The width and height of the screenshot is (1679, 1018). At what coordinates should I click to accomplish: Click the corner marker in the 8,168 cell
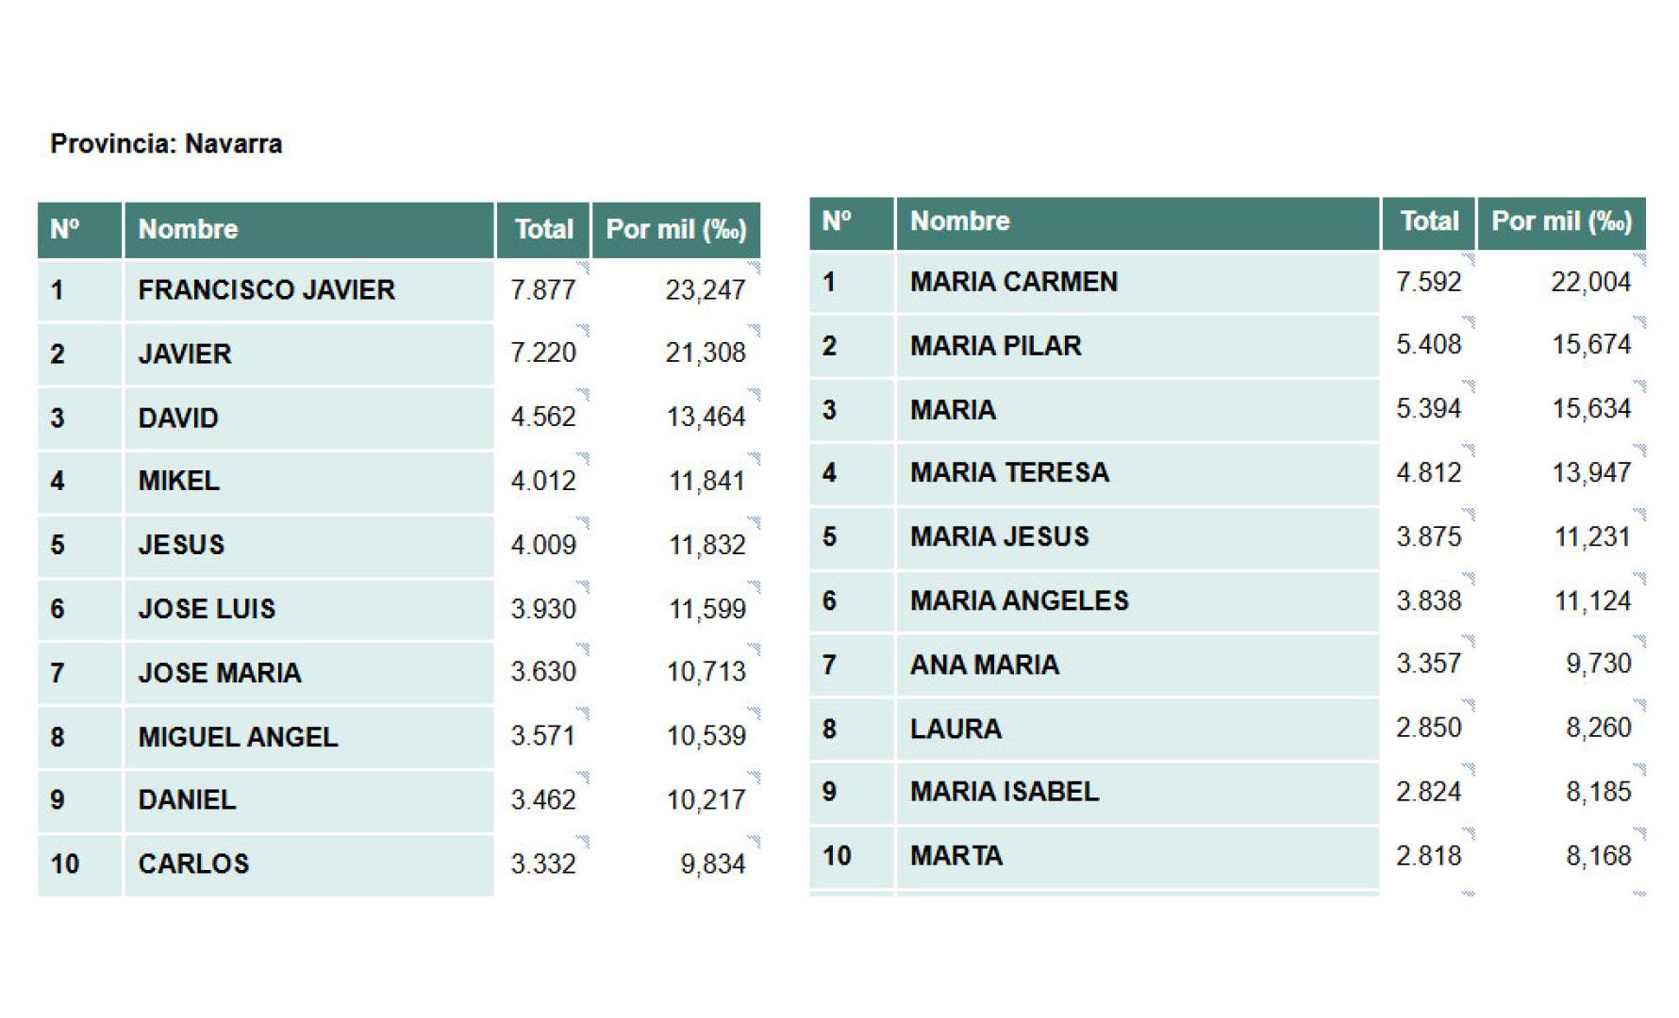click(1639, 833)
